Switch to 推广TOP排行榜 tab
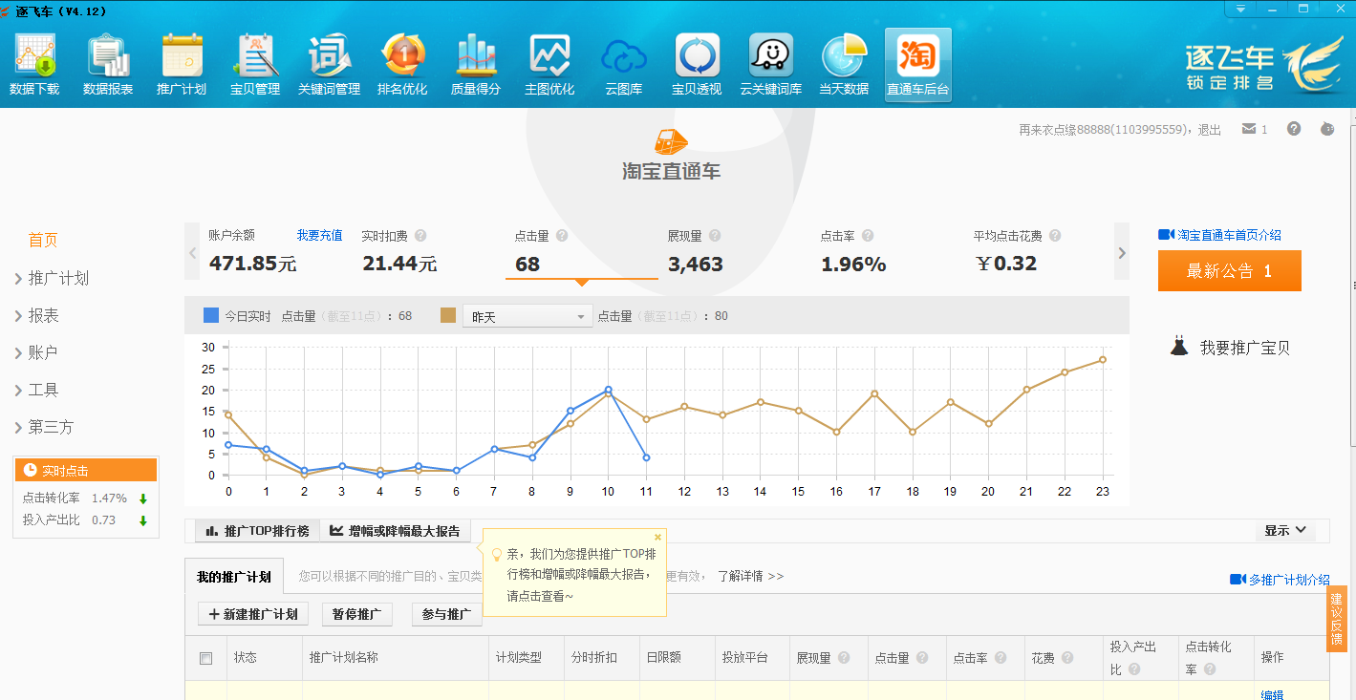Screen dimensions: 1356x700 [257, 531]
